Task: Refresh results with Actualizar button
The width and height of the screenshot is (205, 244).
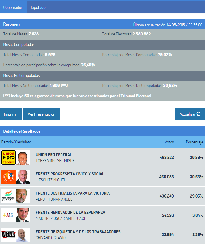Action: (x=190, y=114)
